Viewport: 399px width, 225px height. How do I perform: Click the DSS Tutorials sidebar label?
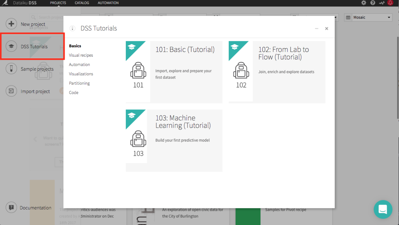[x=34, y=47]
